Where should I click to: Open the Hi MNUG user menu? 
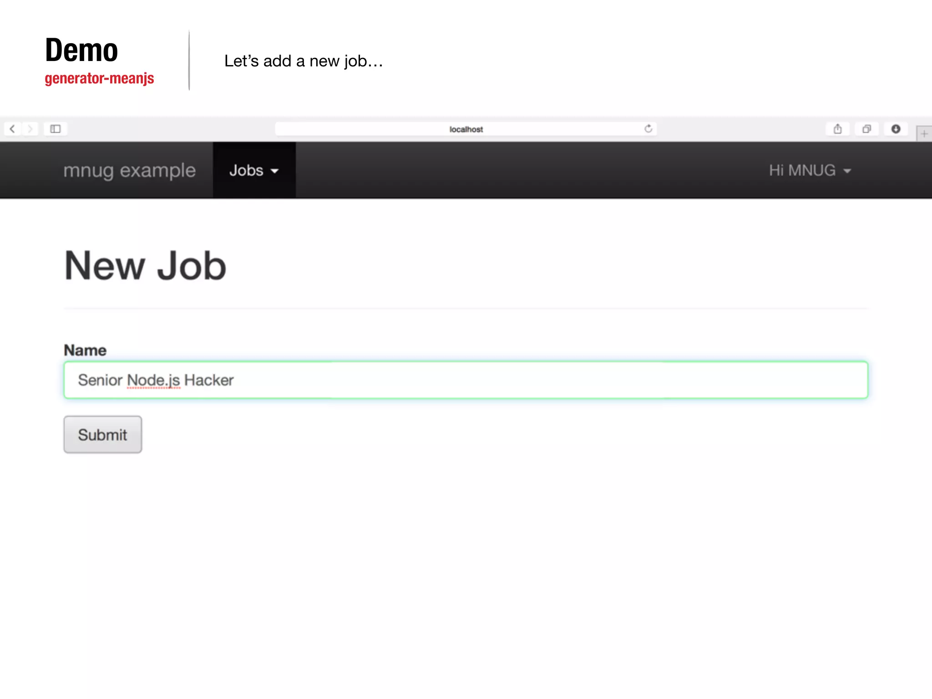(x=802, y=170)
